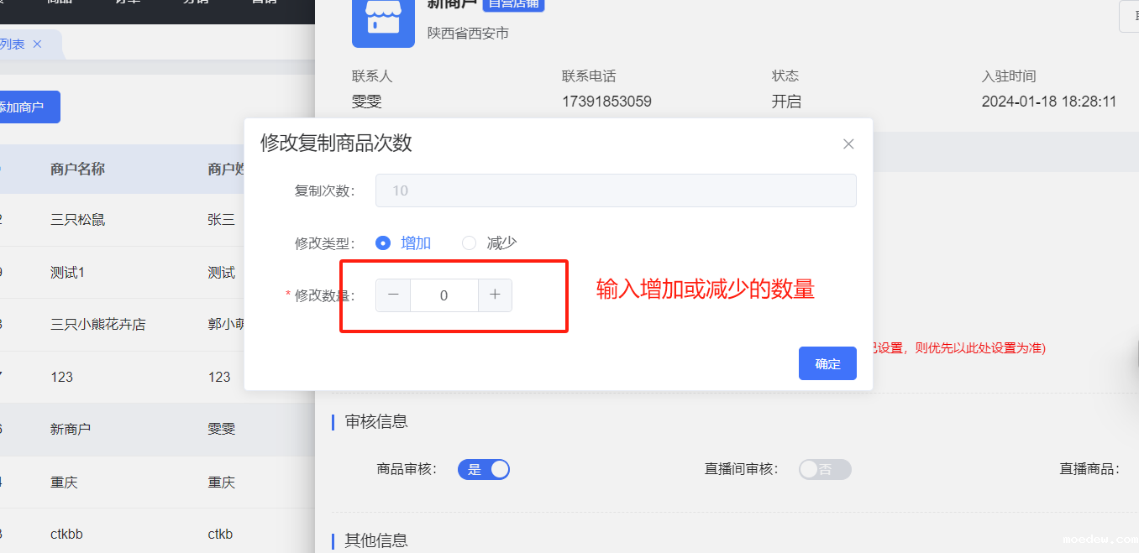Select the 增加 radio option
This screenshot has height=553, width=1139.
(x=384, y=243)
